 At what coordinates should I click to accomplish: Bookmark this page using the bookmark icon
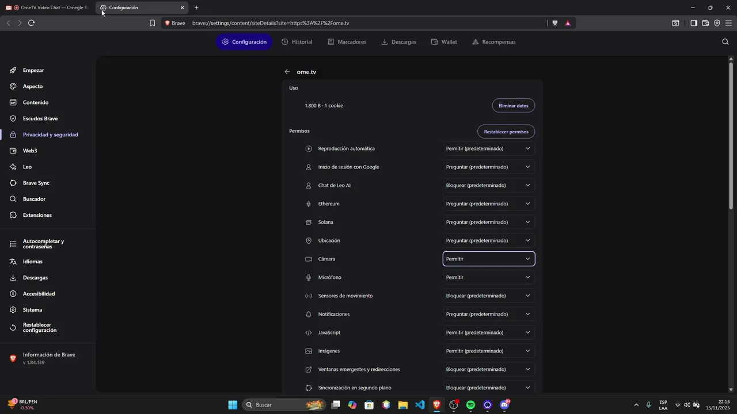[x=153, y=23]
